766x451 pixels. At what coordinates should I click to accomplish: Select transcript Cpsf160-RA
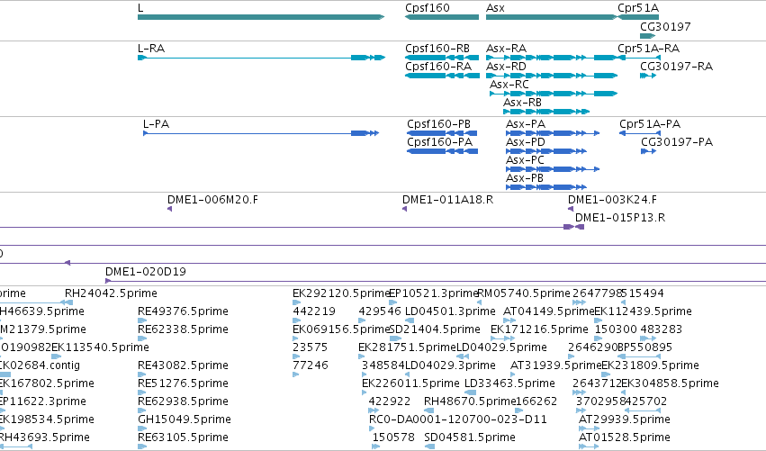click(x=442, y=76)
